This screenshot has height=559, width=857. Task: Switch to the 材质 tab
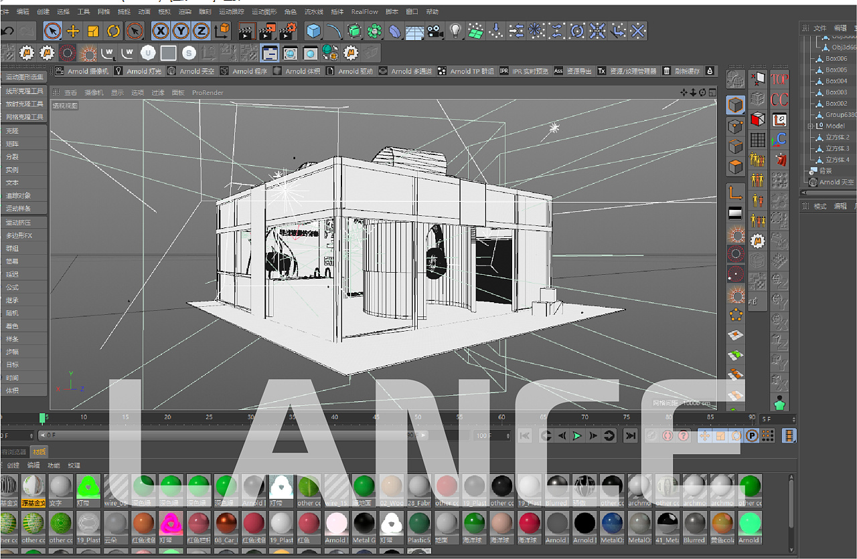[40, 452]
